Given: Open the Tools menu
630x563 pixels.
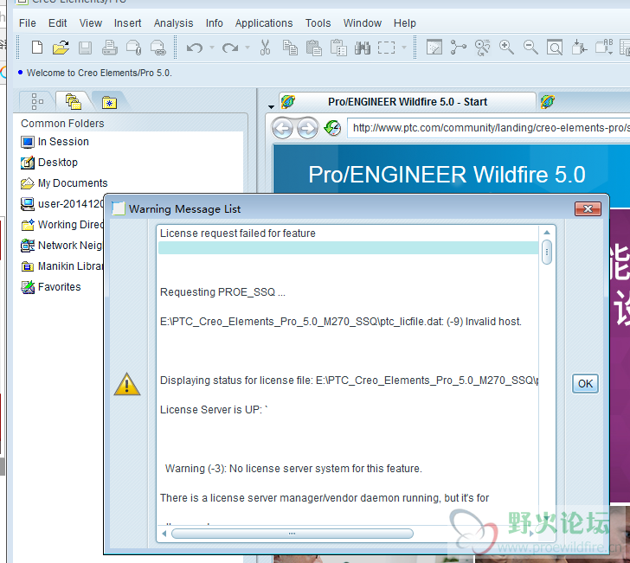Looking at the screenshot, I should click(x=318, y=23).
